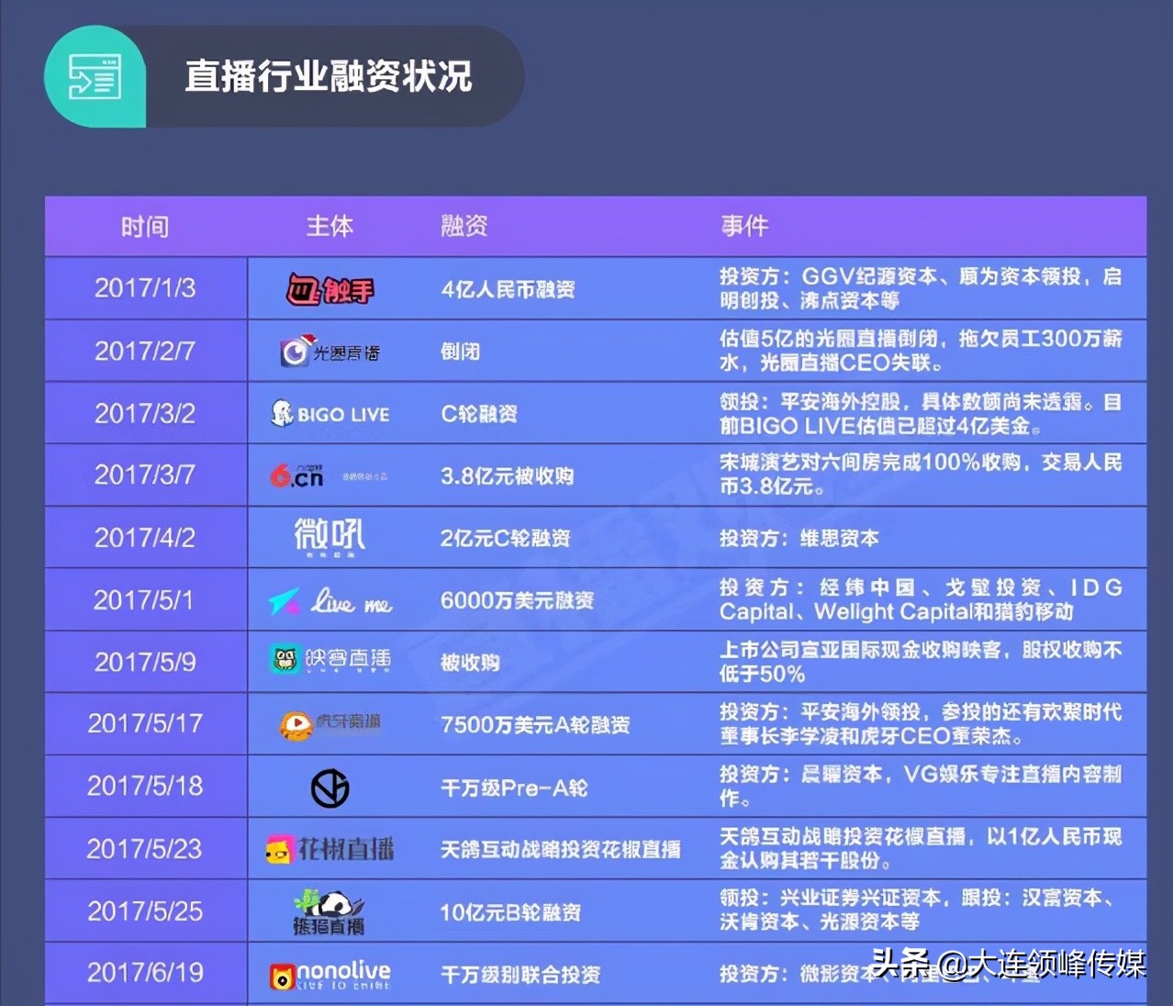
Task: Click the 被收购 cell in 映客 row
Action: 470,663
